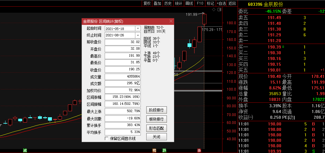Click the 191.99 high price label on chart

[x=191, y=15]
